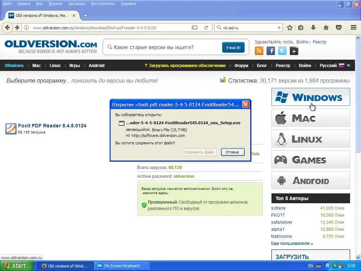
Task: Click the Foxit PDF Reader 5.4.5.0124 title link
Action: pos(52,126)
